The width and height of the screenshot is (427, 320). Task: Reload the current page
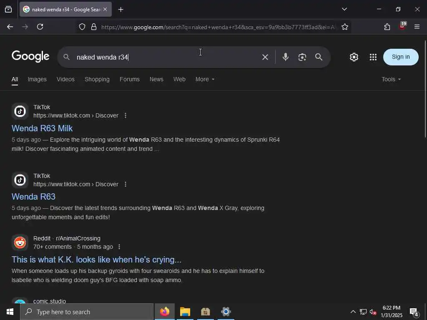(40, 27)
